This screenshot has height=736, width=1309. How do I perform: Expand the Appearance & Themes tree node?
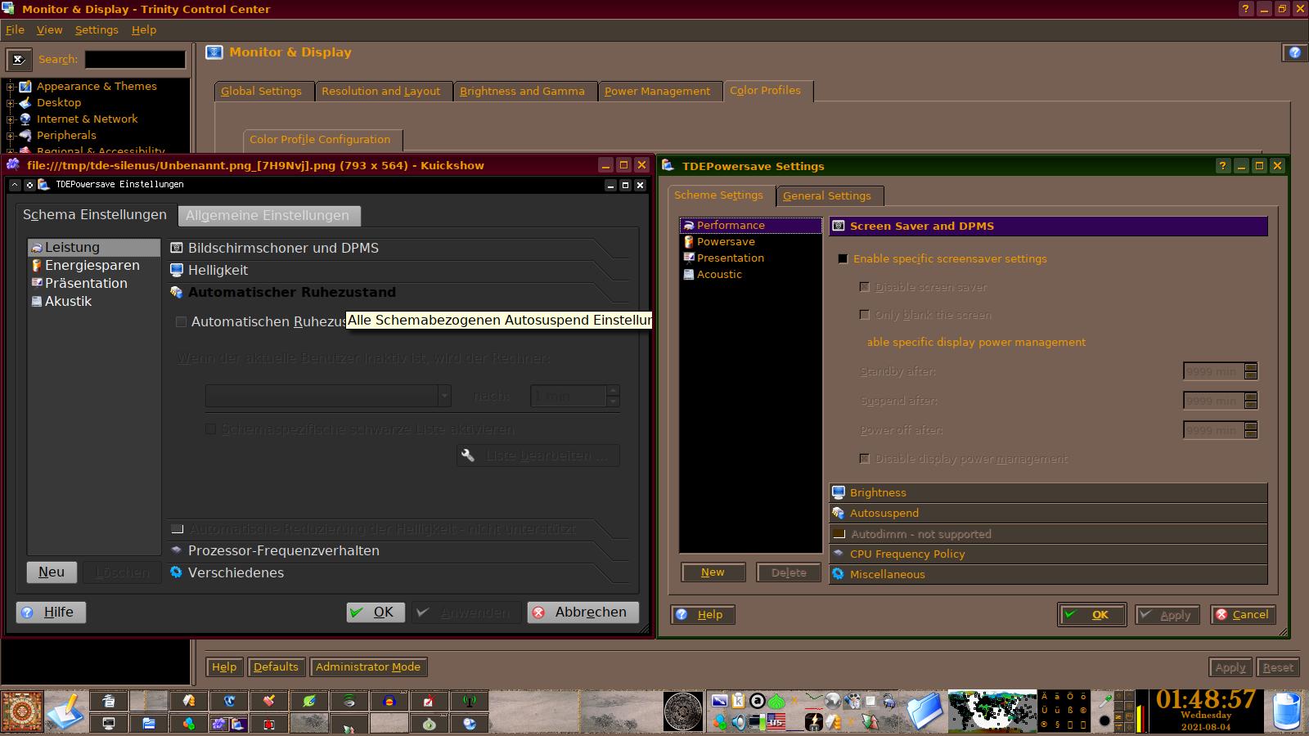10,87
